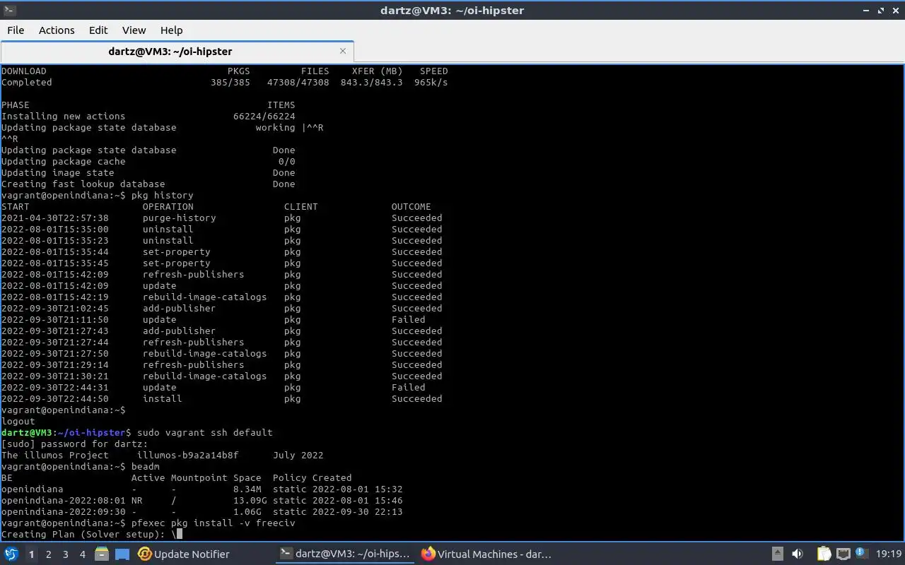The height and width of the screenshot is (565, 905).
Task: Switch to workspace 2
Action: point(49,554)
